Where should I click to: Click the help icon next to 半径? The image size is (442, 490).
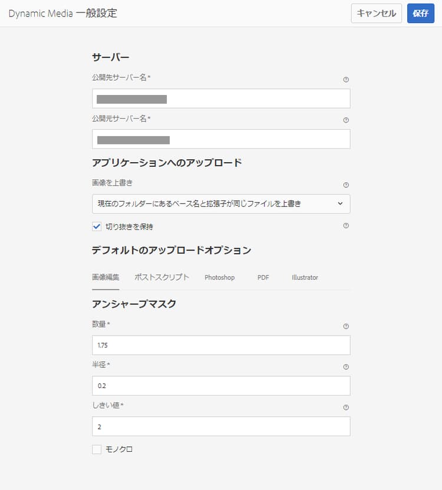pyautogui.click(x=346, y=366)
